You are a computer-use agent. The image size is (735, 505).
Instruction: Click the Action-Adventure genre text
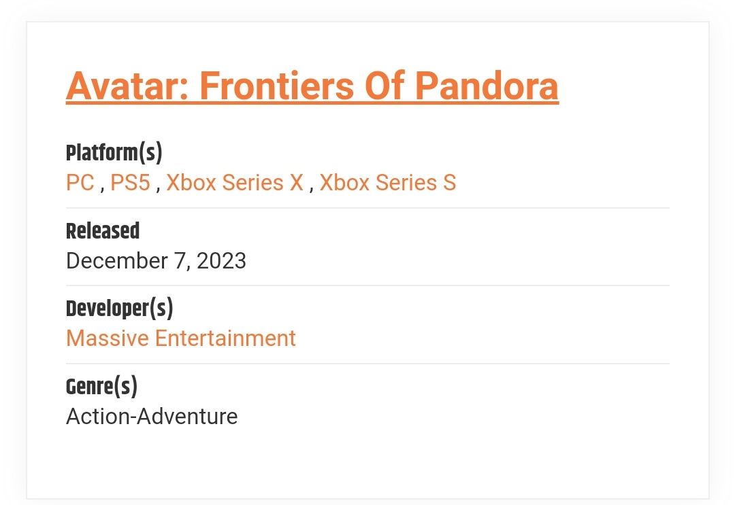(152, 416)
